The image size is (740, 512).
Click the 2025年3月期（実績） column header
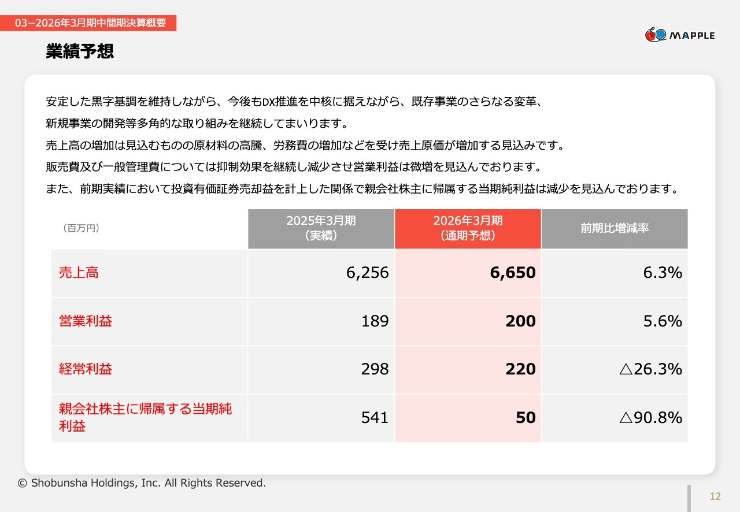tap(321, 228)
